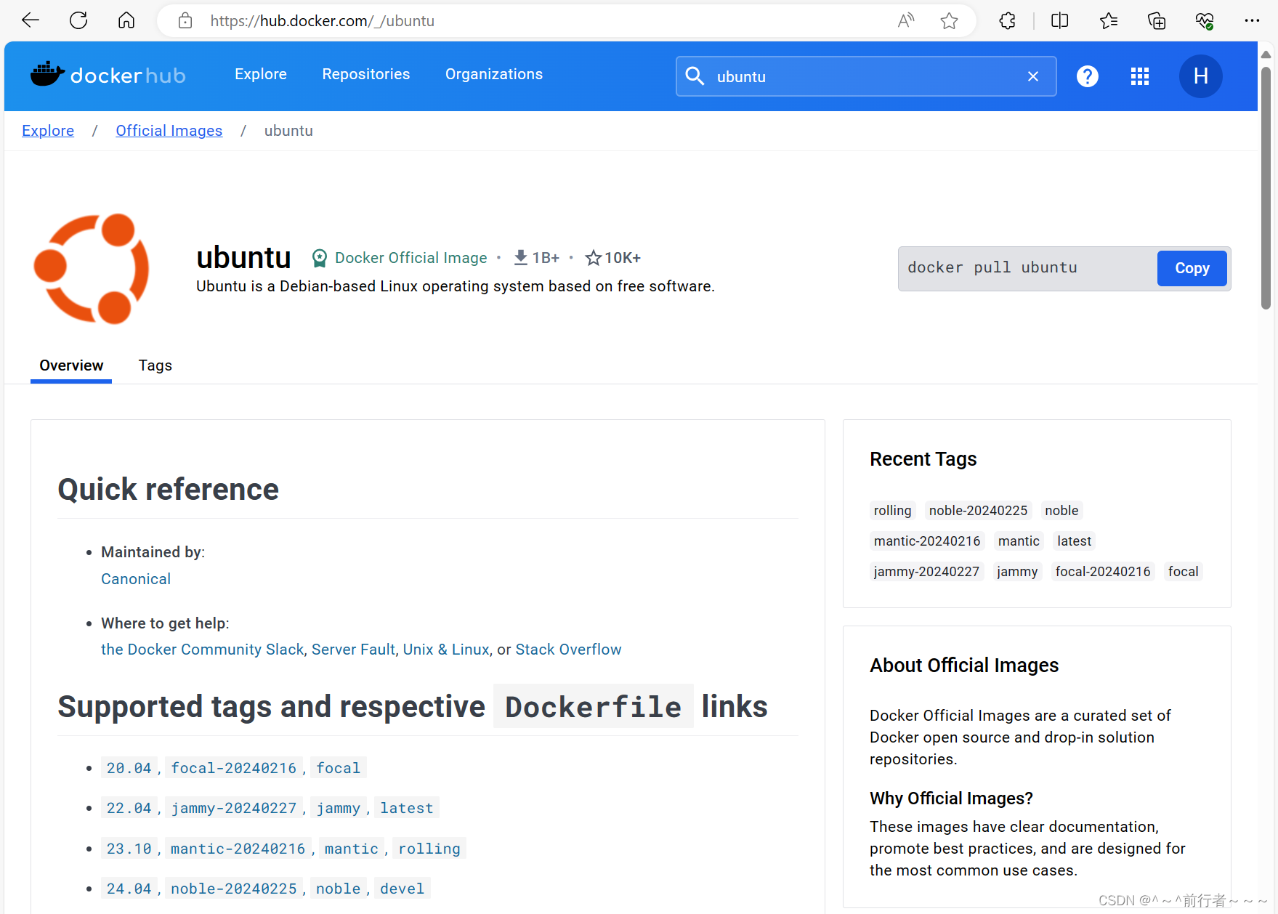Open the Repositories menu item

point(365,73)
